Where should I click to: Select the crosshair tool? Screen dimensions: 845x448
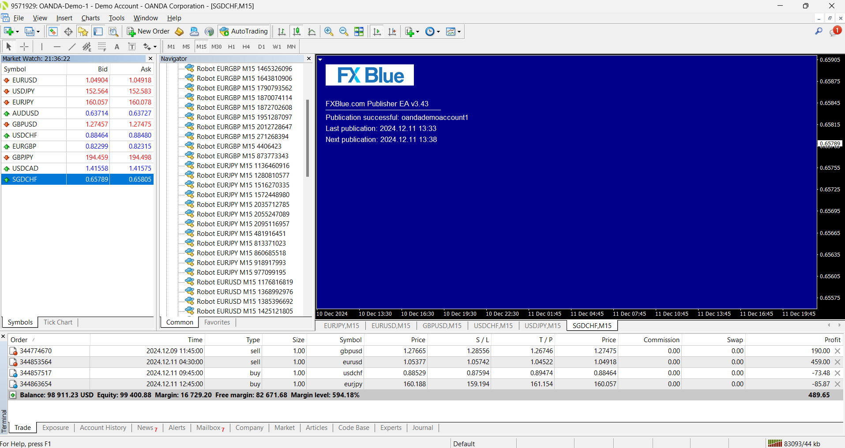coord(24,46)
